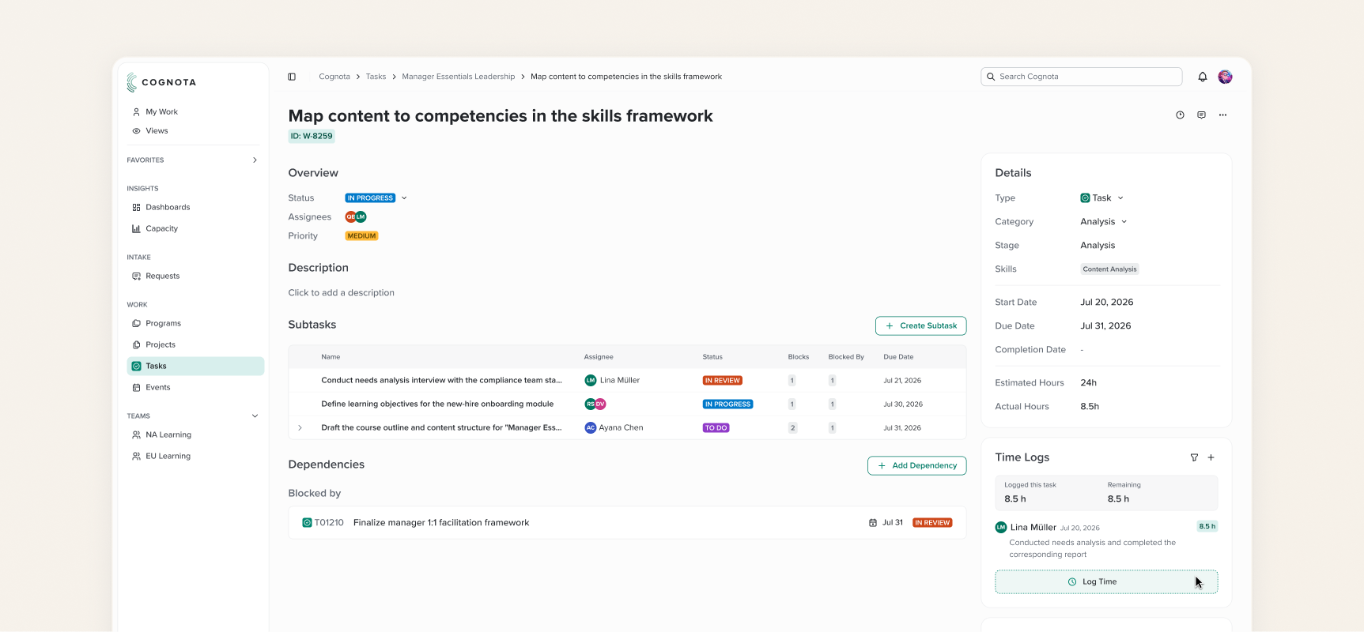Click the Time Logs filter icon
Screen dimensions: 1364x632
click(1194, 457)
